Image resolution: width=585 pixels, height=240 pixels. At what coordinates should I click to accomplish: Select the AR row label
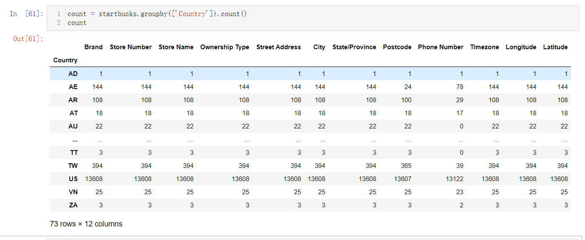pos(73,100)
